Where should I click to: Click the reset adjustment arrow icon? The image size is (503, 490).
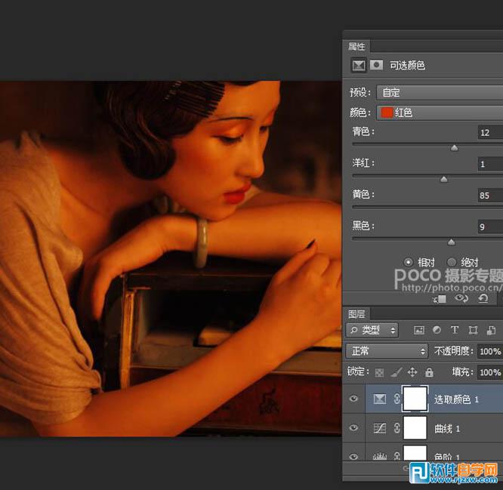click(x=483, y=299)
